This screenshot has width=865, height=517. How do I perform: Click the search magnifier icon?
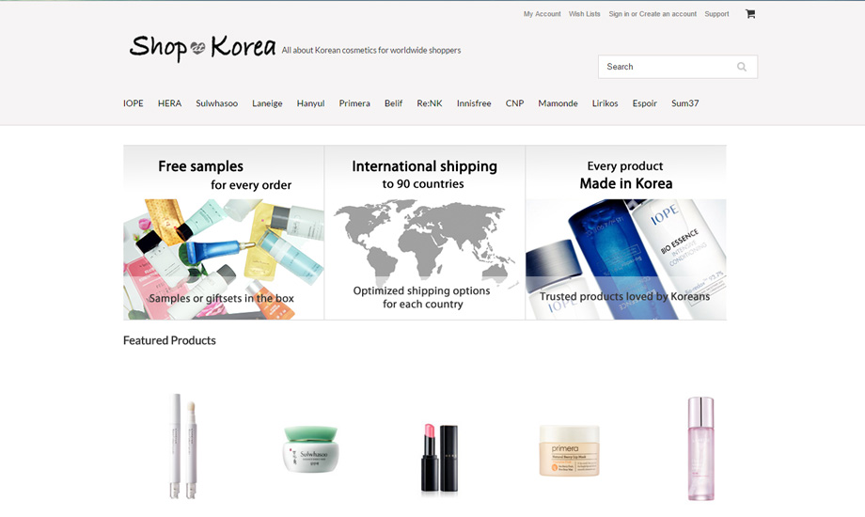pos(742,67)
